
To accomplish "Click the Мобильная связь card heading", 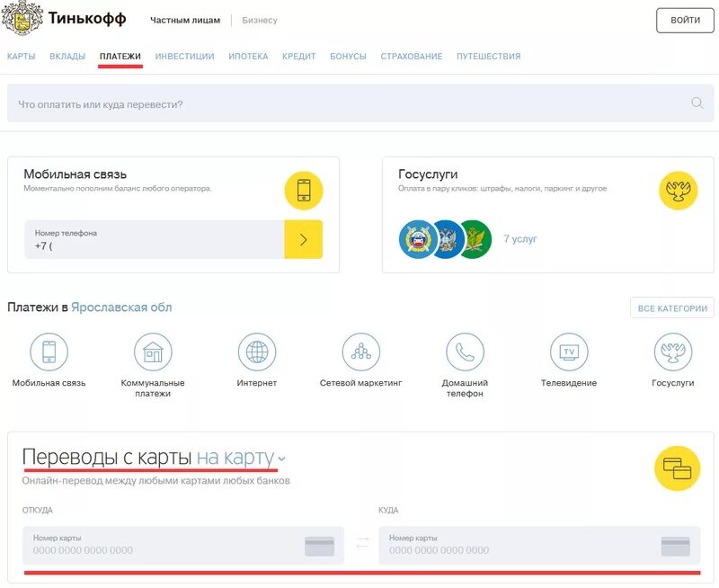I will (x=75, y=174).
